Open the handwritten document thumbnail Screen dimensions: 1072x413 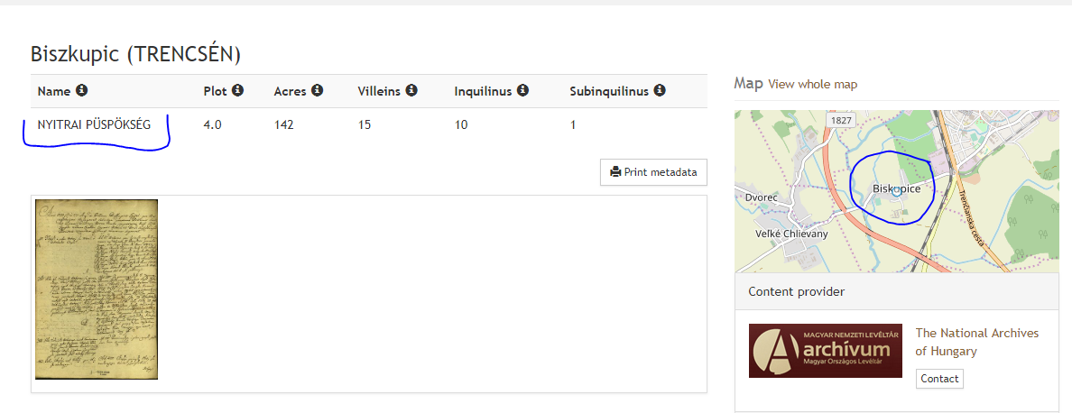tap(97, 289)
